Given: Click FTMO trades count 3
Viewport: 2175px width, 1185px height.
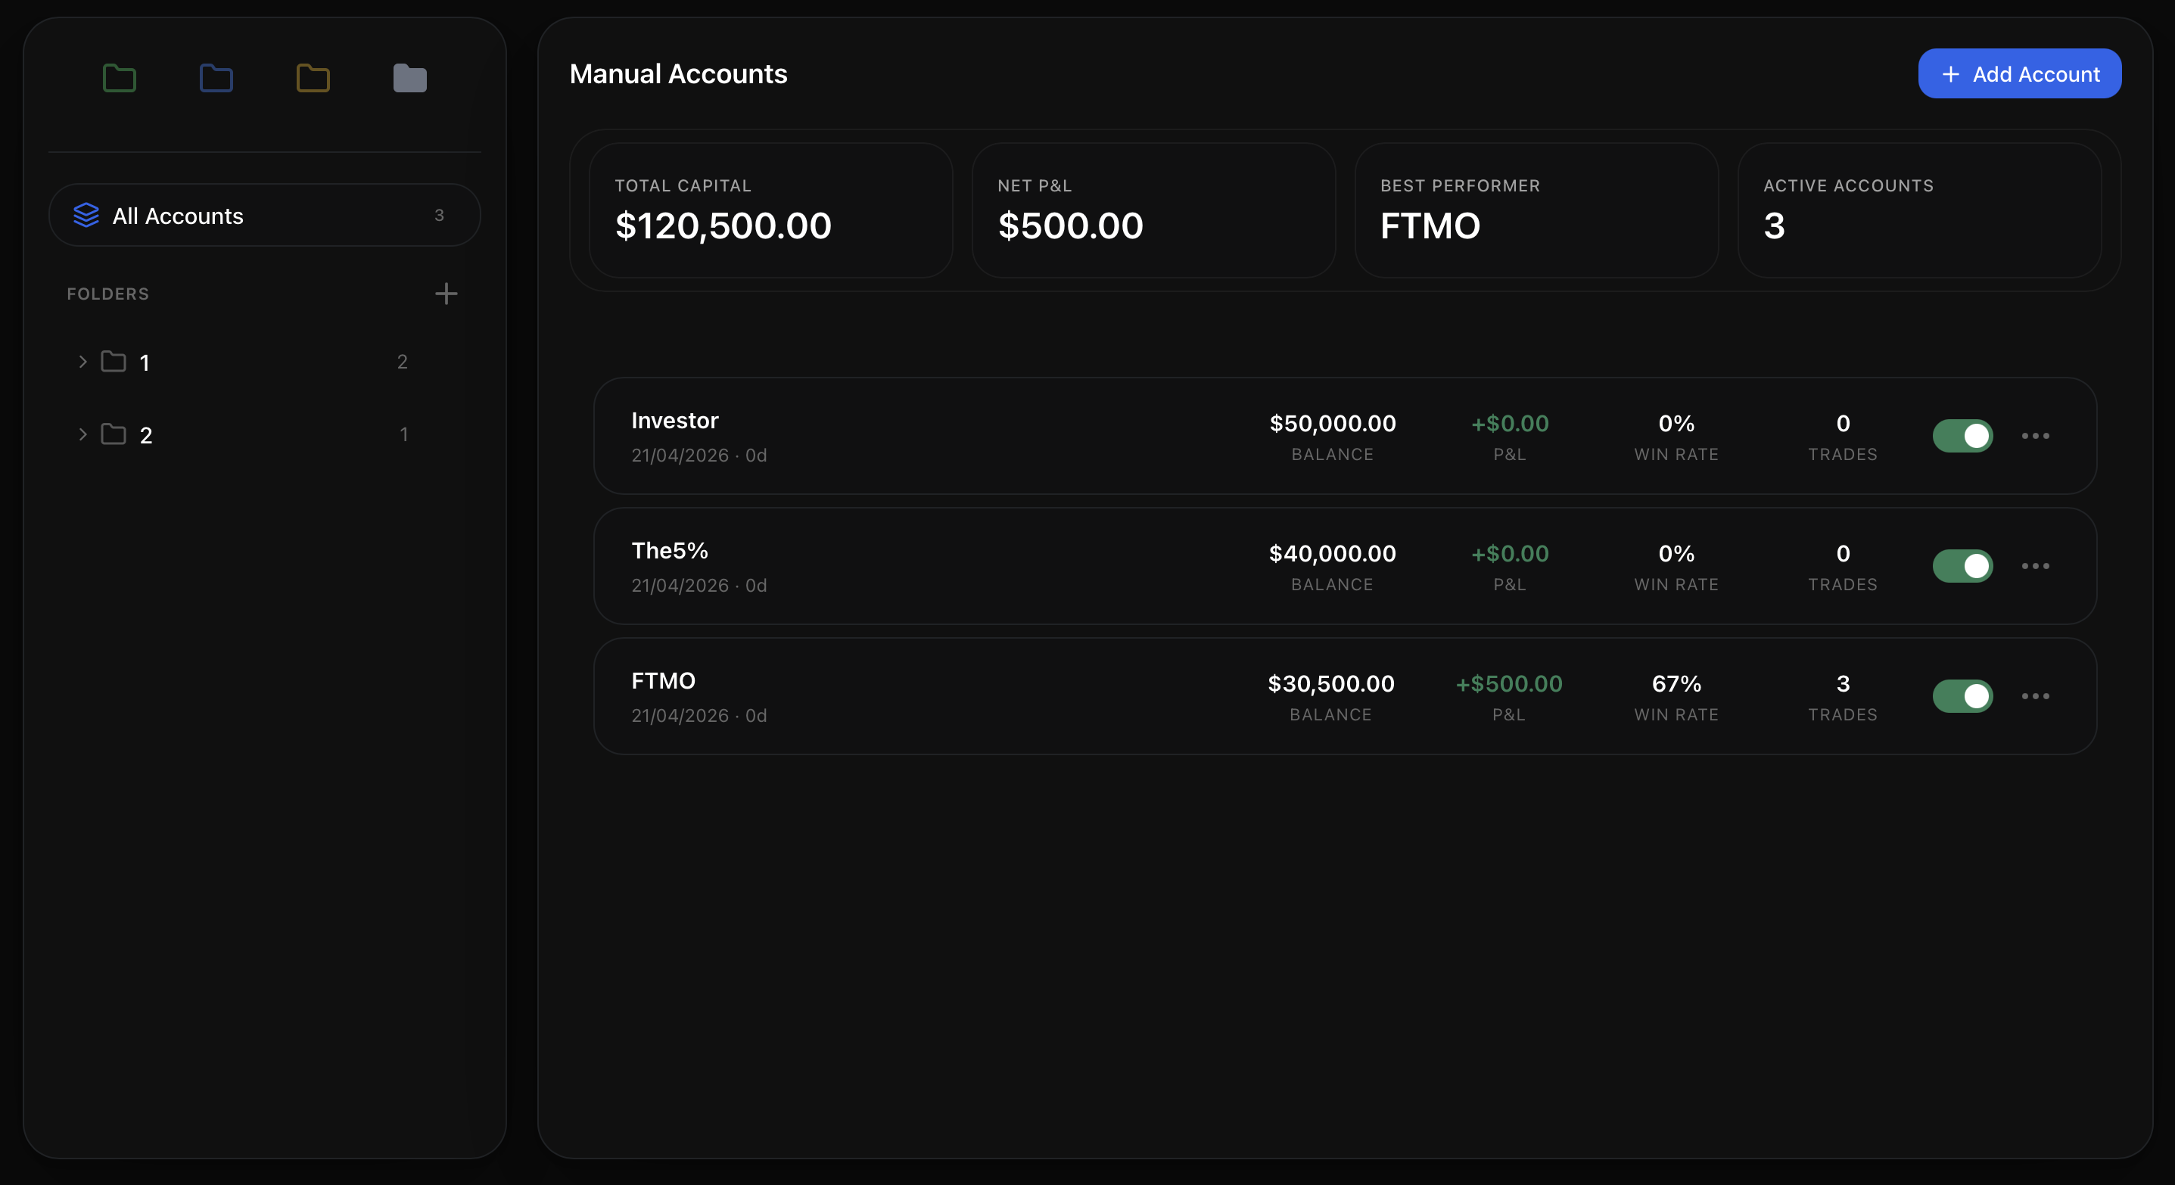Looking at the screenshot, I should coord(1844,683).
